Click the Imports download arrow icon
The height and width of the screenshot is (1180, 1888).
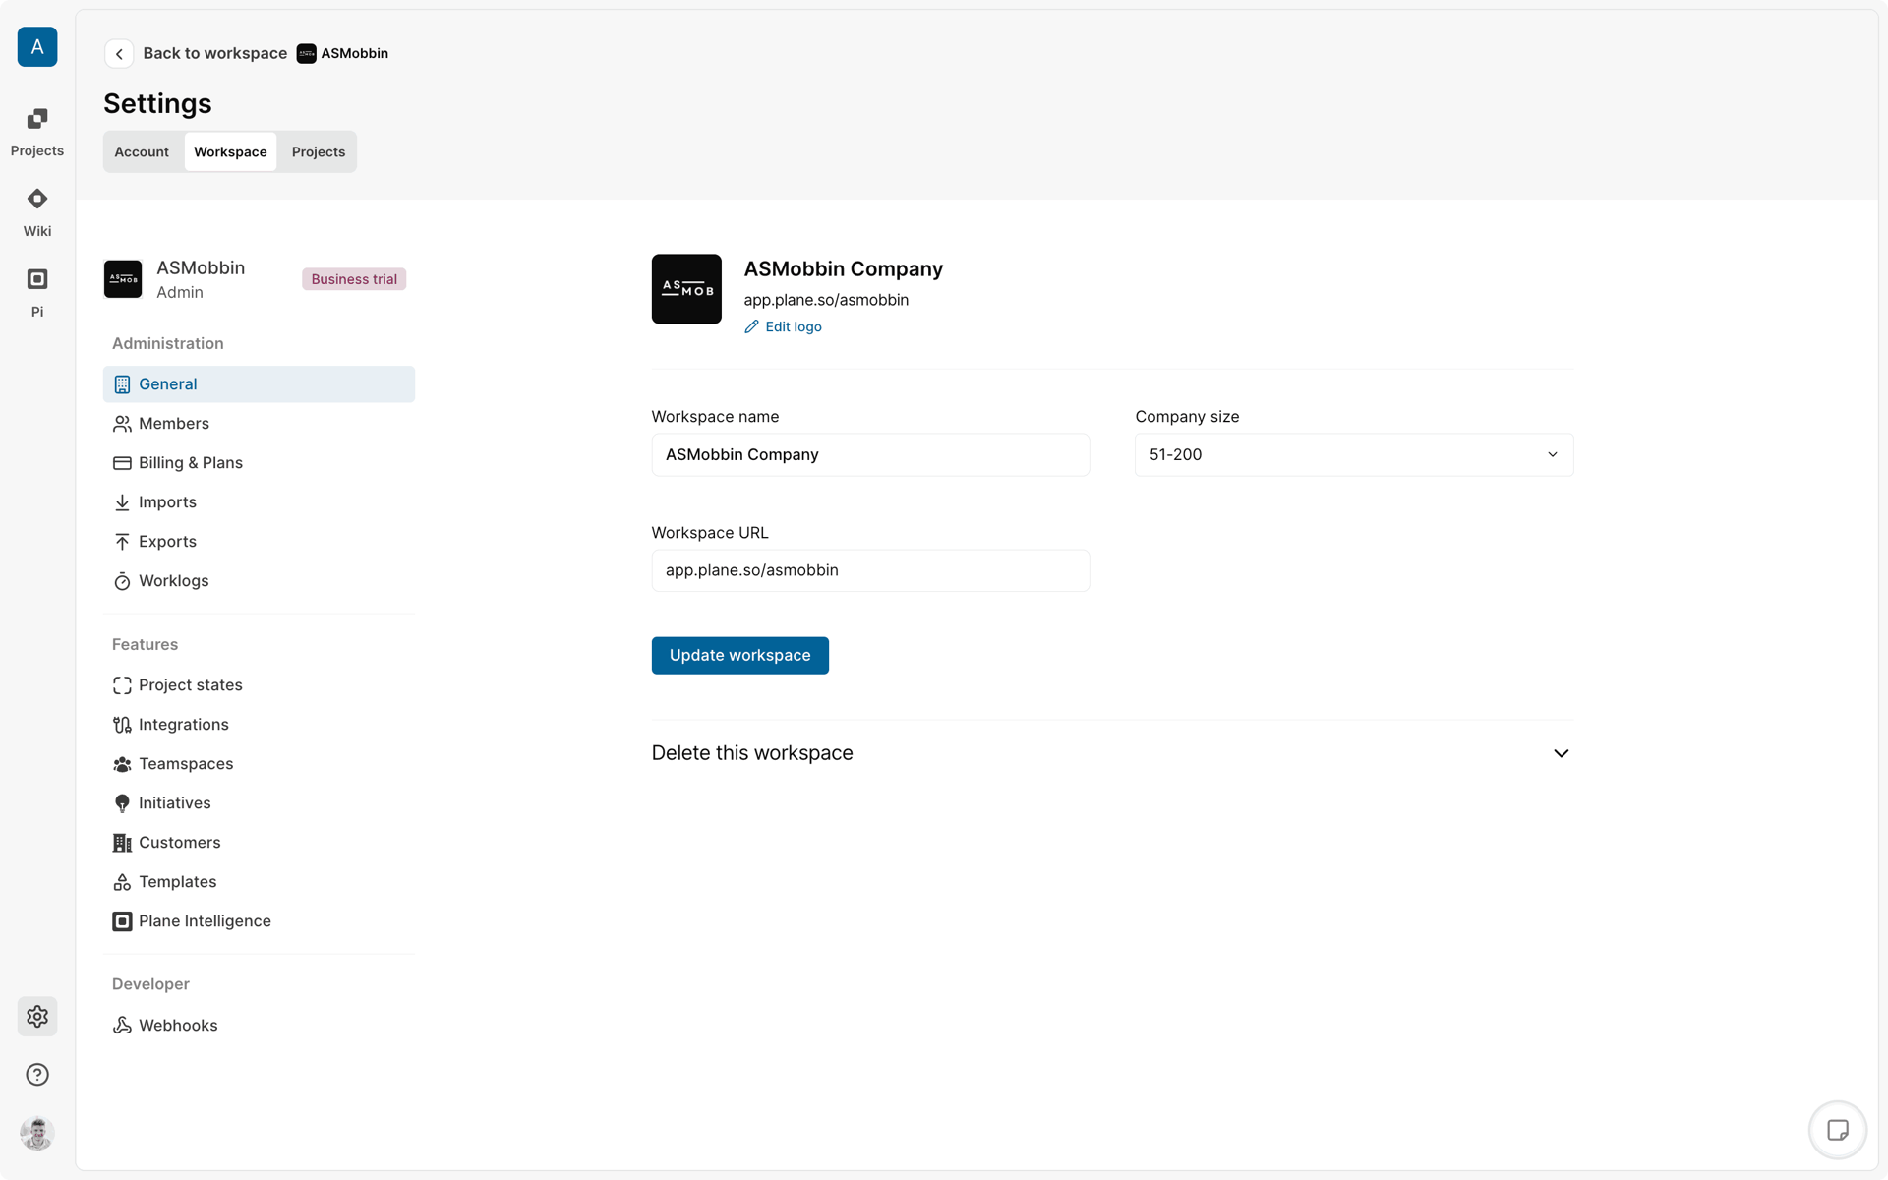pos(122,502)
